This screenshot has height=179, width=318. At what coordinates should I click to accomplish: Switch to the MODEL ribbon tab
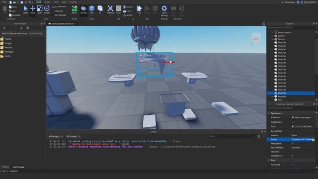click(48, 2)
